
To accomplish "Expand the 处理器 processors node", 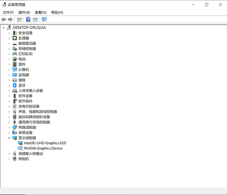I will 9,38.
